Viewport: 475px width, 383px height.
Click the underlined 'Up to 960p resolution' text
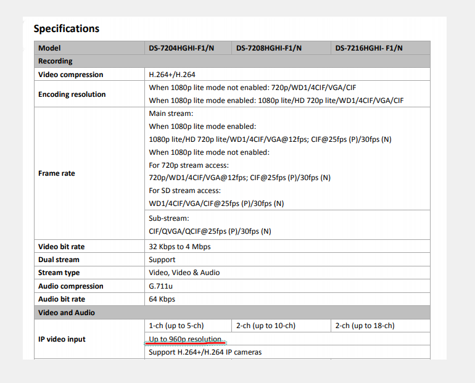[x=185, y=339]
